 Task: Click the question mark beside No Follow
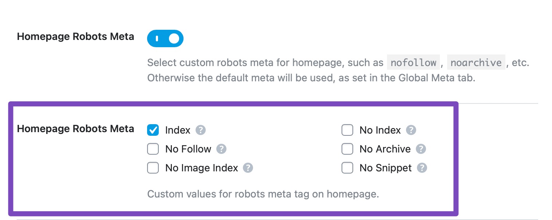(x=222, y=149)
